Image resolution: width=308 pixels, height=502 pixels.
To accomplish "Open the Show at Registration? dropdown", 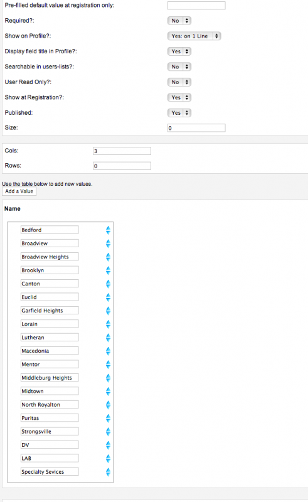I will (179, 98).
